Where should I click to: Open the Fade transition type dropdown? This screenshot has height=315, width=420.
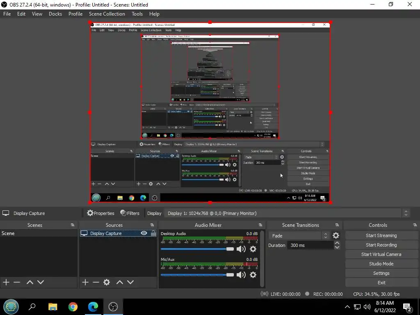[299, 236]
